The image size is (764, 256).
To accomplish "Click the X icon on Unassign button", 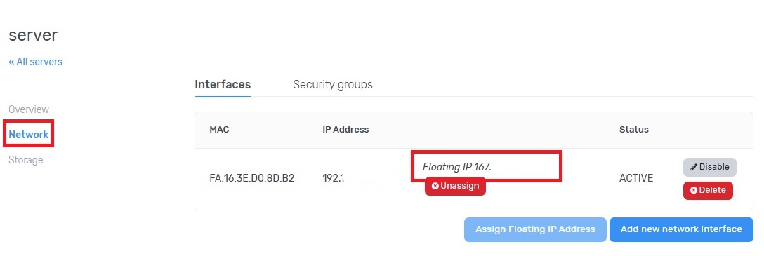I will [435, 186].
